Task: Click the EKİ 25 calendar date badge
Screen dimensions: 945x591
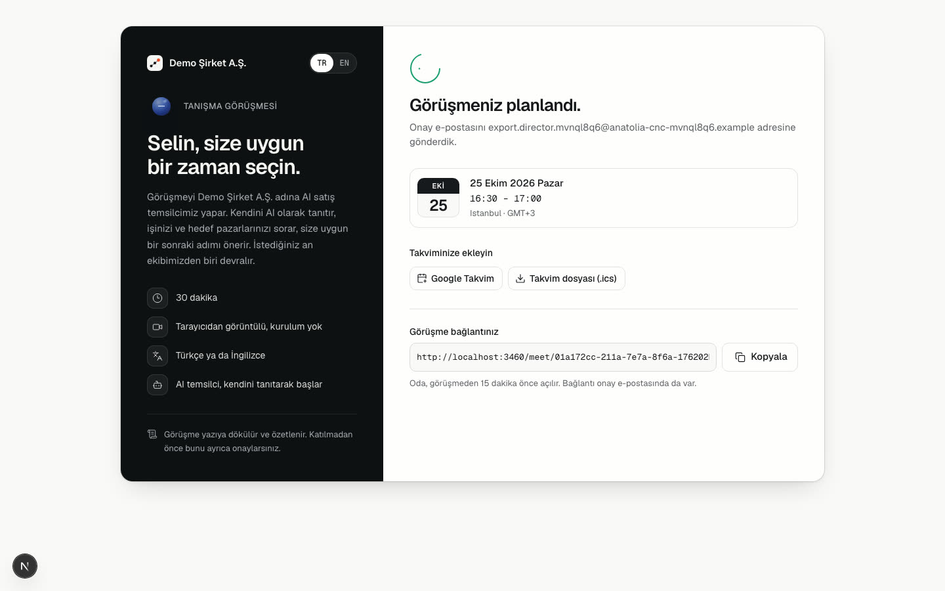Action: pos(438,198)
